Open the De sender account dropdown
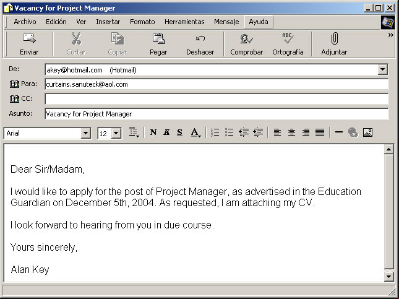 click(x=383, y=69)
